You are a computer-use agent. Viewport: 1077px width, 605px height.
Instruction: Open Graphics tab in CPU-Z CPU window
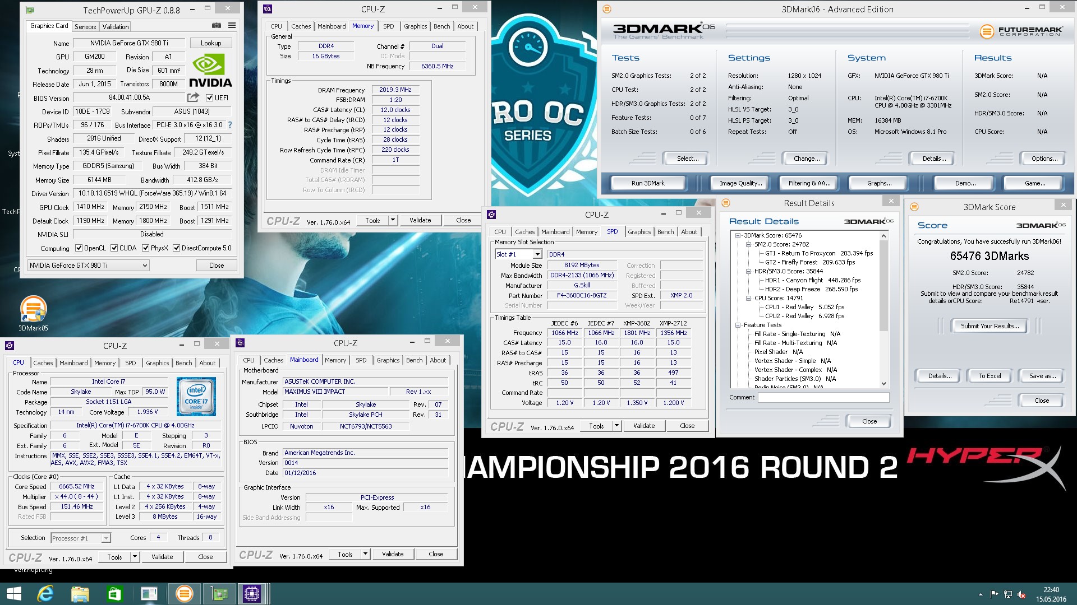[158, 363]
